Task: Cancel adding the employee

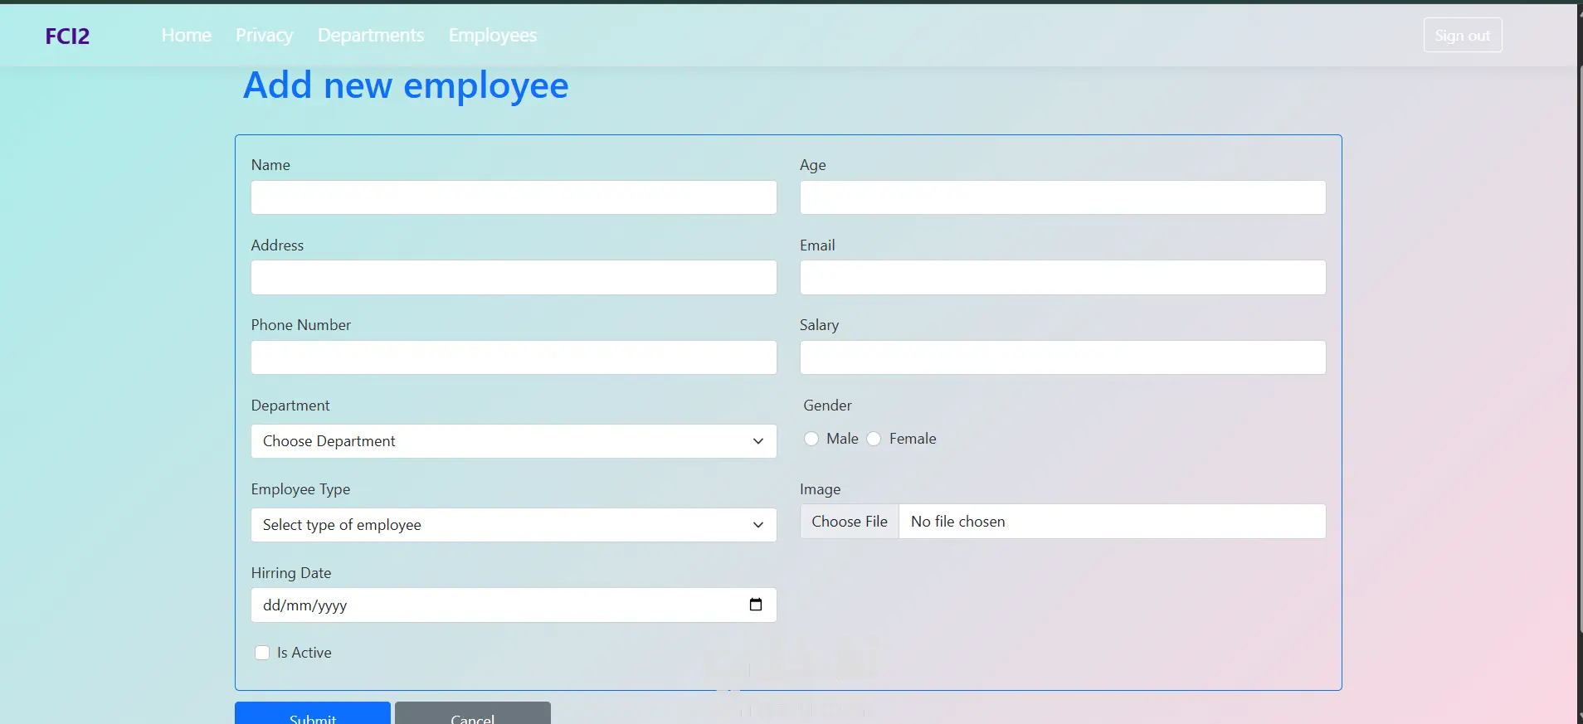Action: pyautogui.click(x=473, y=713)
